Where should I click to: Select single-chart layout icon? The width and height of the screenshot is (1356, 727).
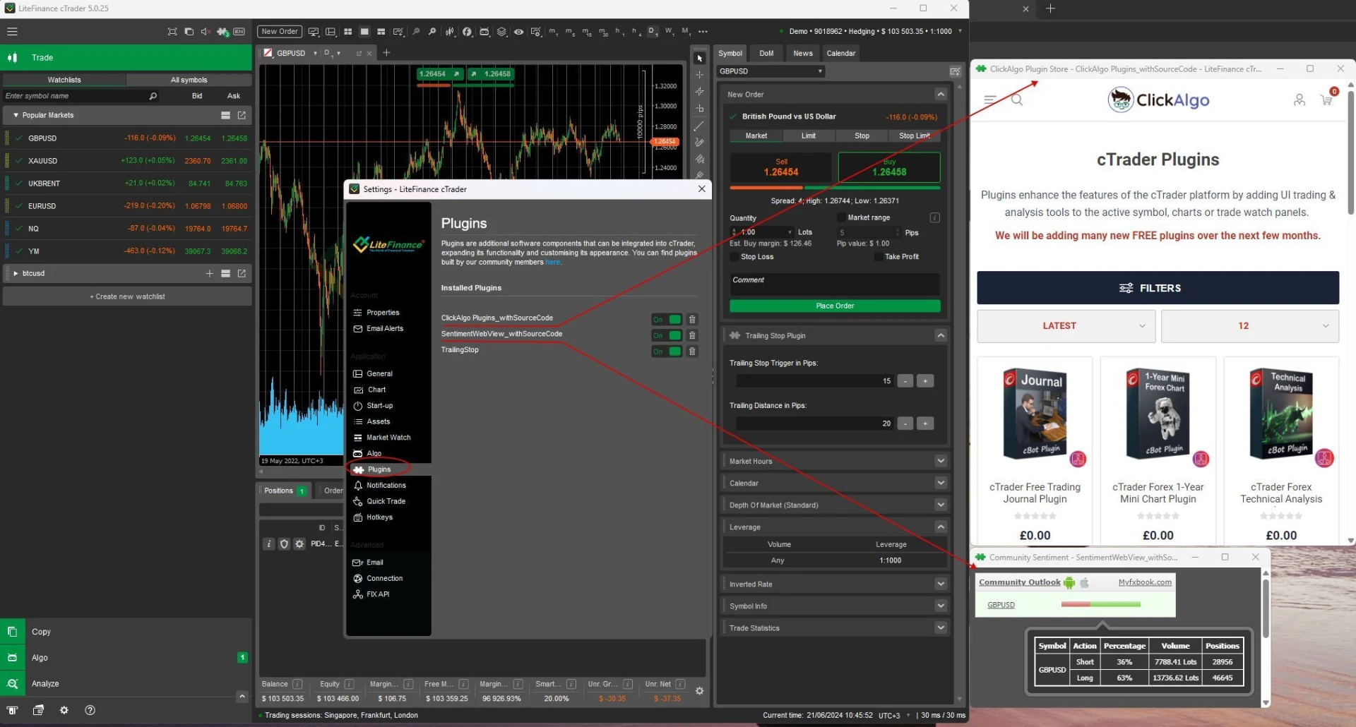tap(364, 32)
